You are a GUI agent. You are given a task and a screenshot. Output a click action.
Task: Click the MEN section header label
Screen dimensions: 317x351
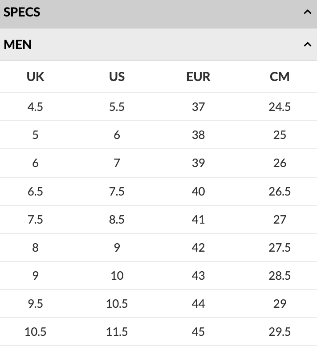(18, 45)
